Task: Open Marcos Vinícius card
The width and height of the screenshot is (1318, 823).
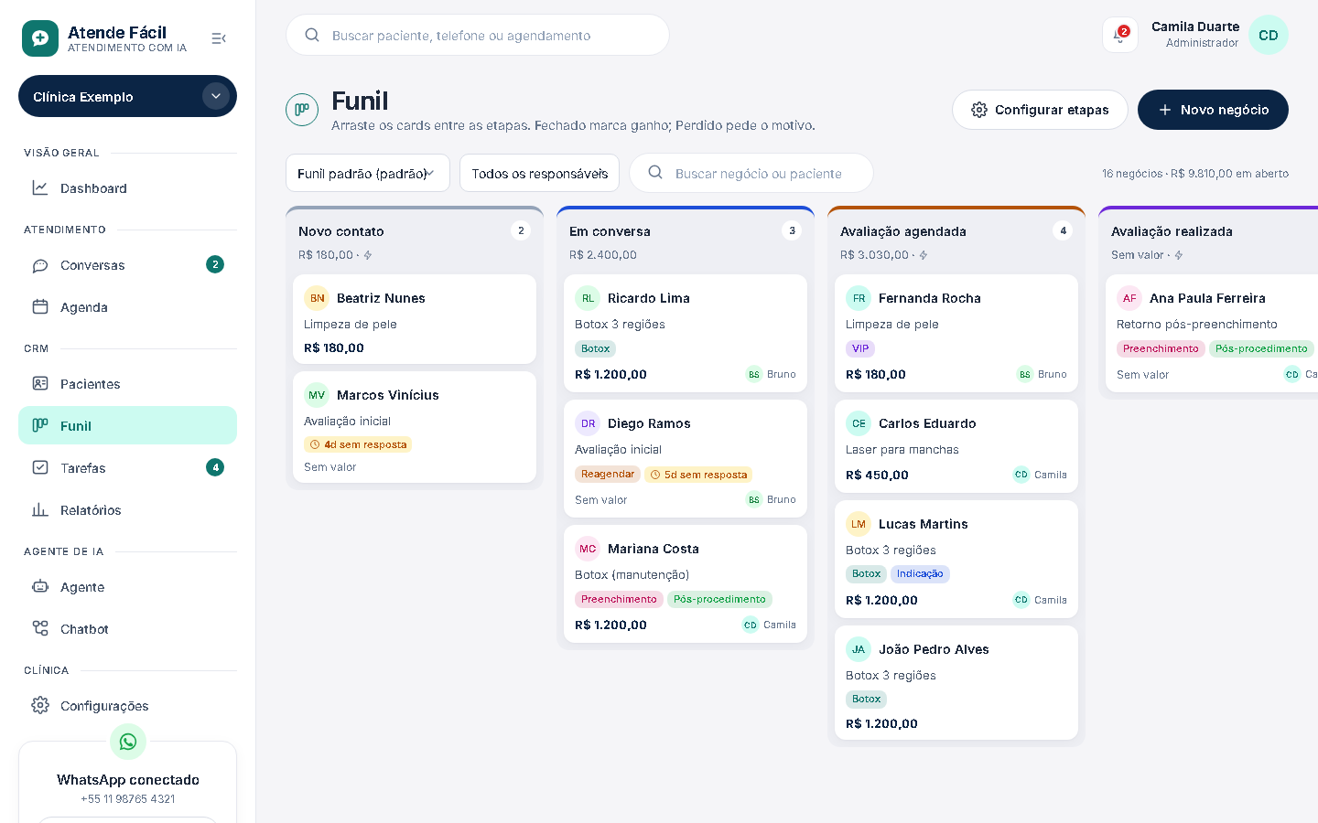Action: (415, 427)
